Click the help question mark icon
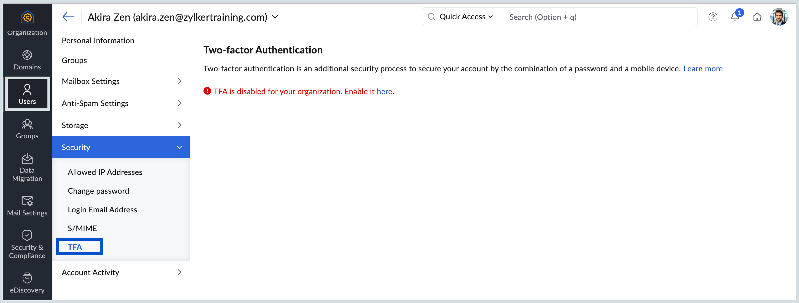 pyautogui.click(x=712, y=17)
